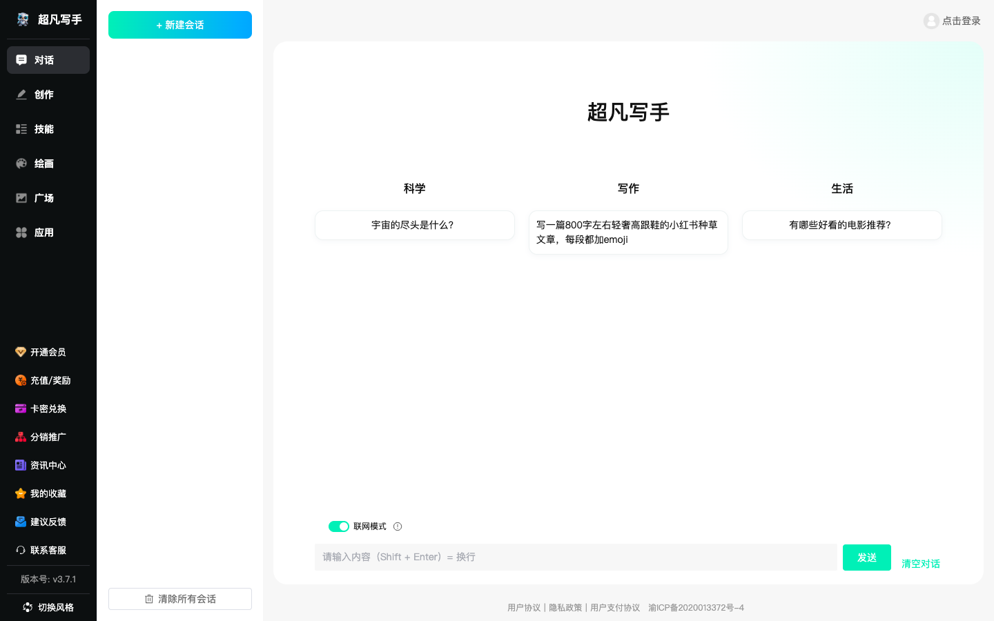
Task: Contact support via 联系客服
Action: click(48, 550)
